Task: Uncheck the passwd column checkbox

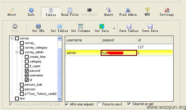Action: 27,71
